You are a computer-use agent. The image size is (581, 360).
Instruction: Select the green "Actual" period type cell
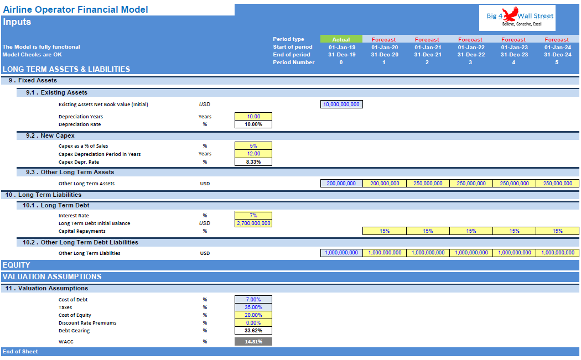pyautogui.click(x=341, y=39)
